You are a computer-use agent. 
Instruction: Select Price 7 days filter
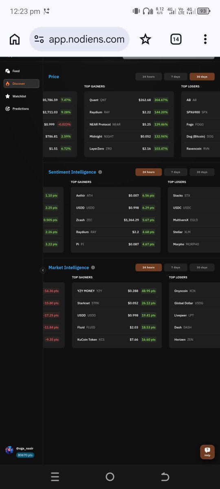176,77
